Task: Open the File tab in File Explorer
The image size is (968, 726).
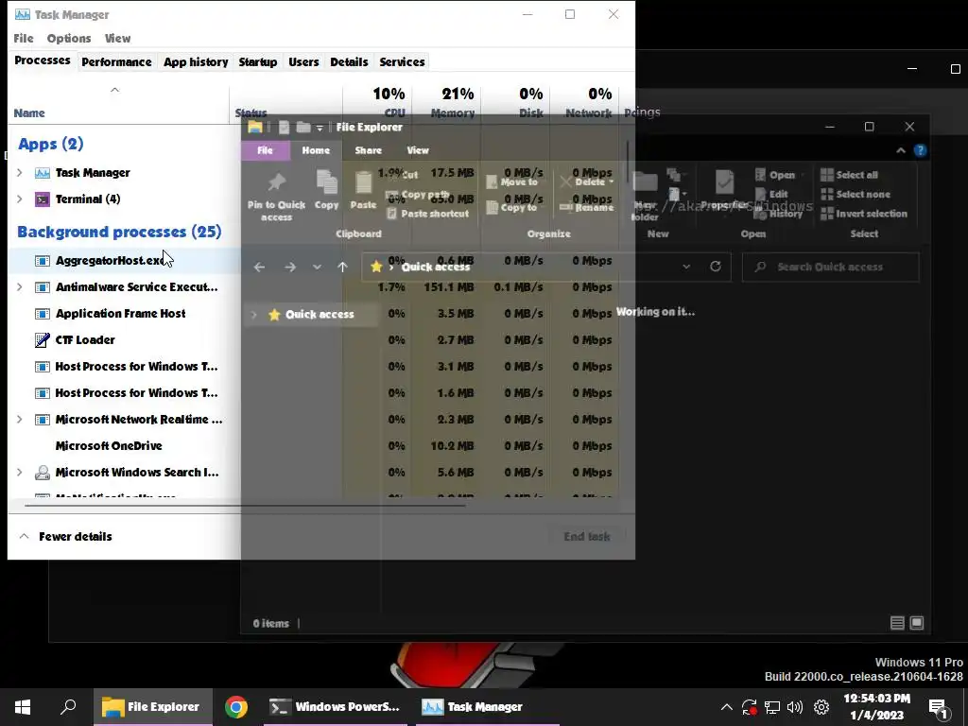Action: click(265, 150)
